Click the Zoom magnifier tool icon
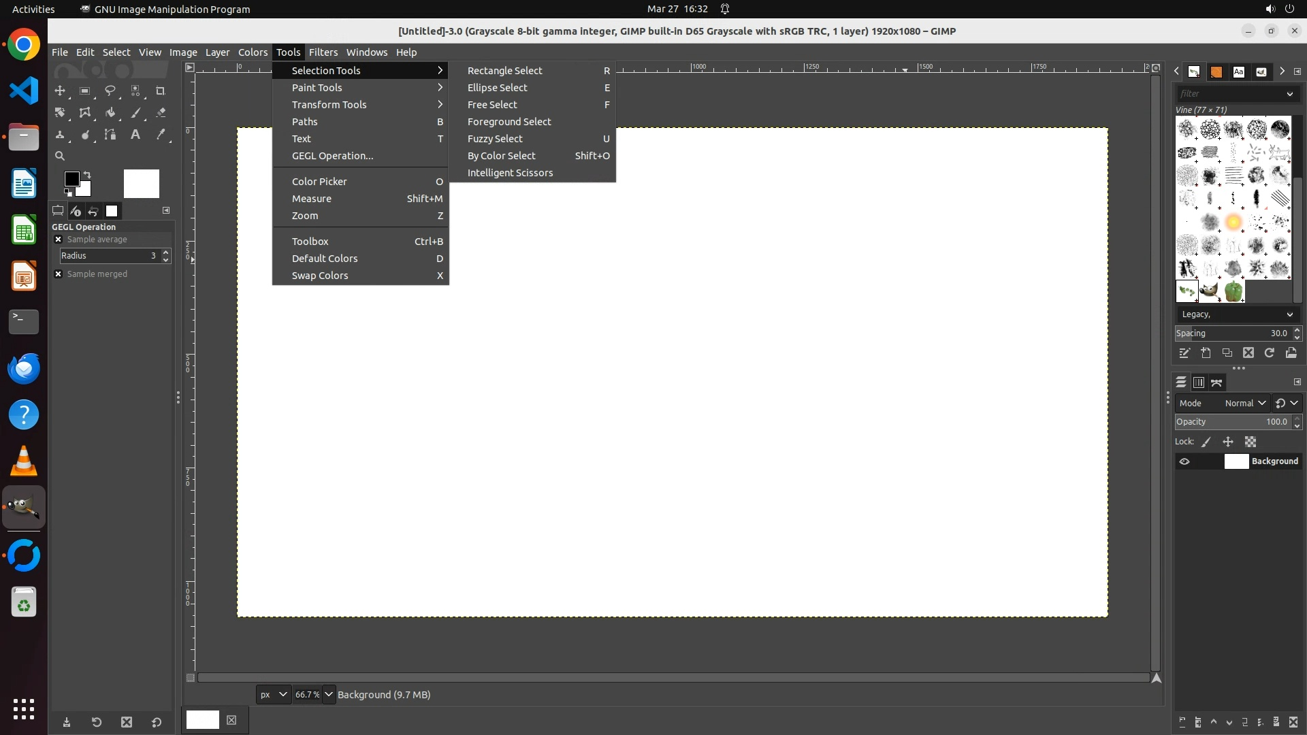The image size is (1307, 735). point(60,156)
